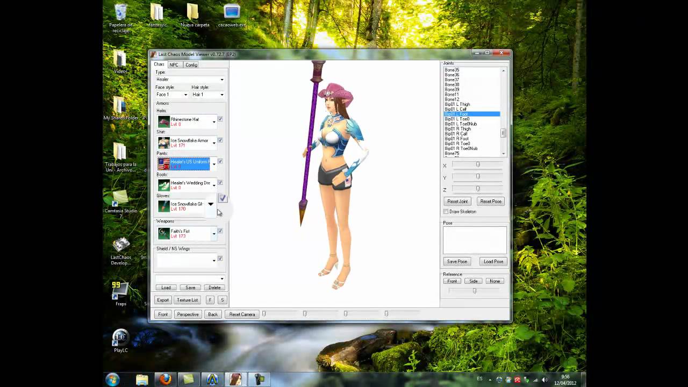The width and height of the screenshot is (688, 387).
Task: Set the reference image to Side
Action: [x=474, y=281]
